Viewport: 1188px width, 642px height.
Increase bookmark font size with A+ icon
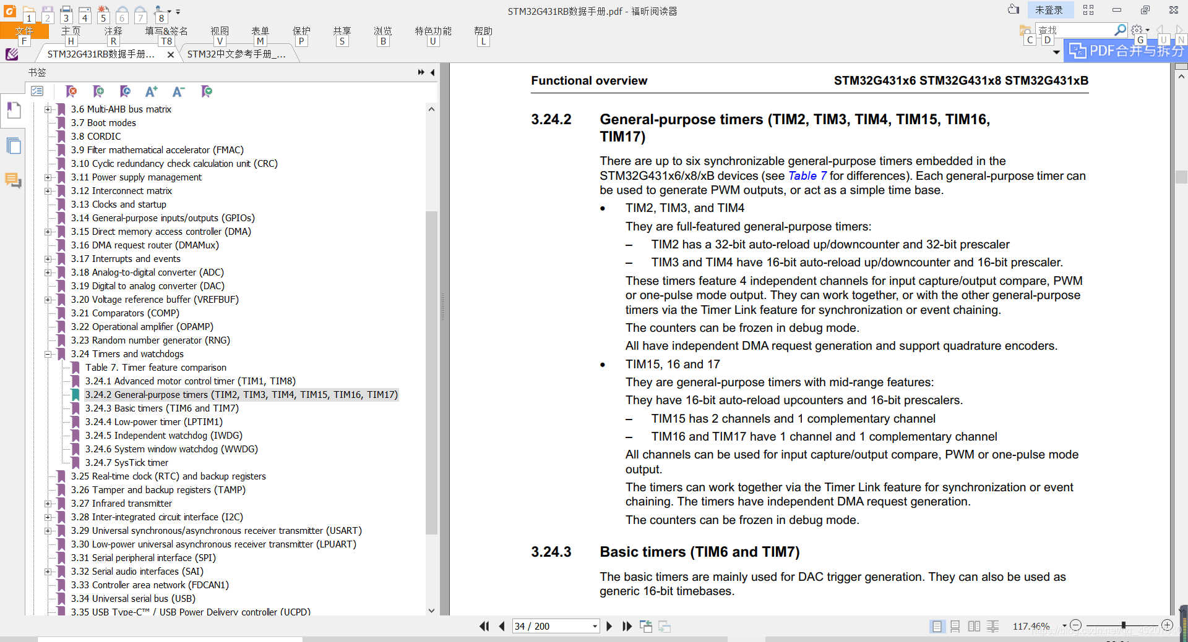[152, 91]
